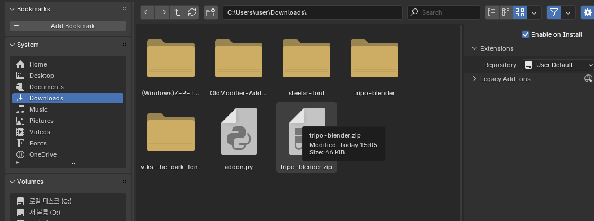Open Fonts in System list
This screenshot has width=594, height=221.
pos(68,144)
